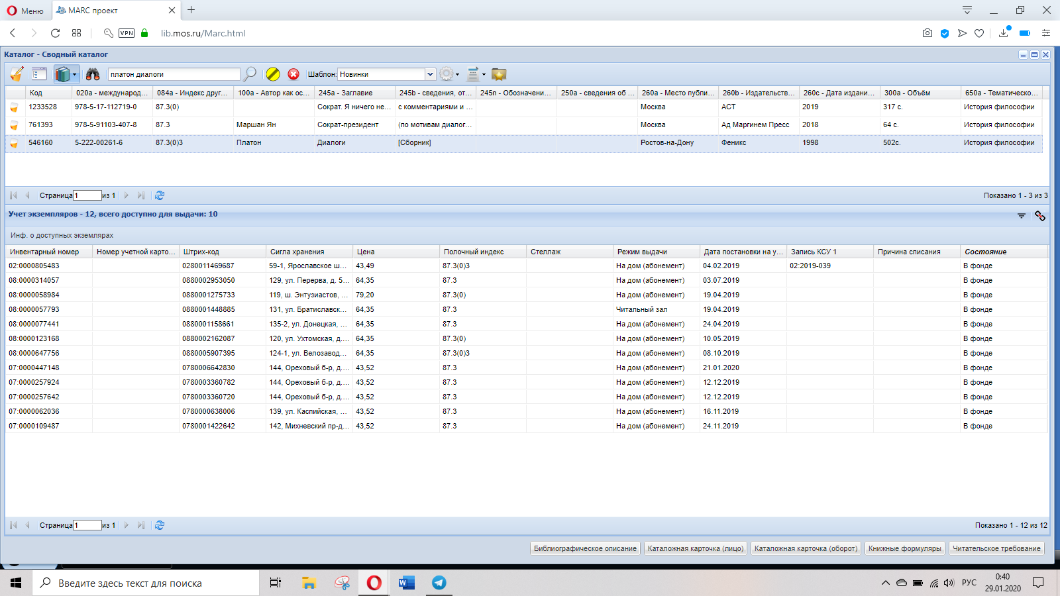The width and height of the screenshot is (1060, 596).
Task: Expand the books catalog dropdown arrow
Action: (75, 74)
